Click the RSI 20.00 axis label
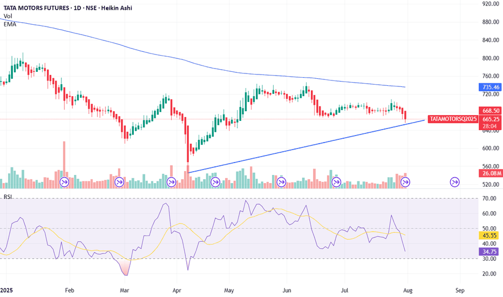 [x=490, y=274]
